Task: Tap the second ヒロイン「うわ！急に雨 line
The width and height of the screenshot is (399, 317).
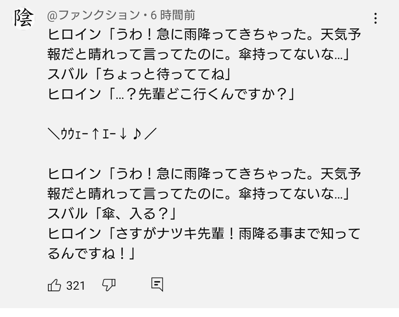Action: point(204,175)
